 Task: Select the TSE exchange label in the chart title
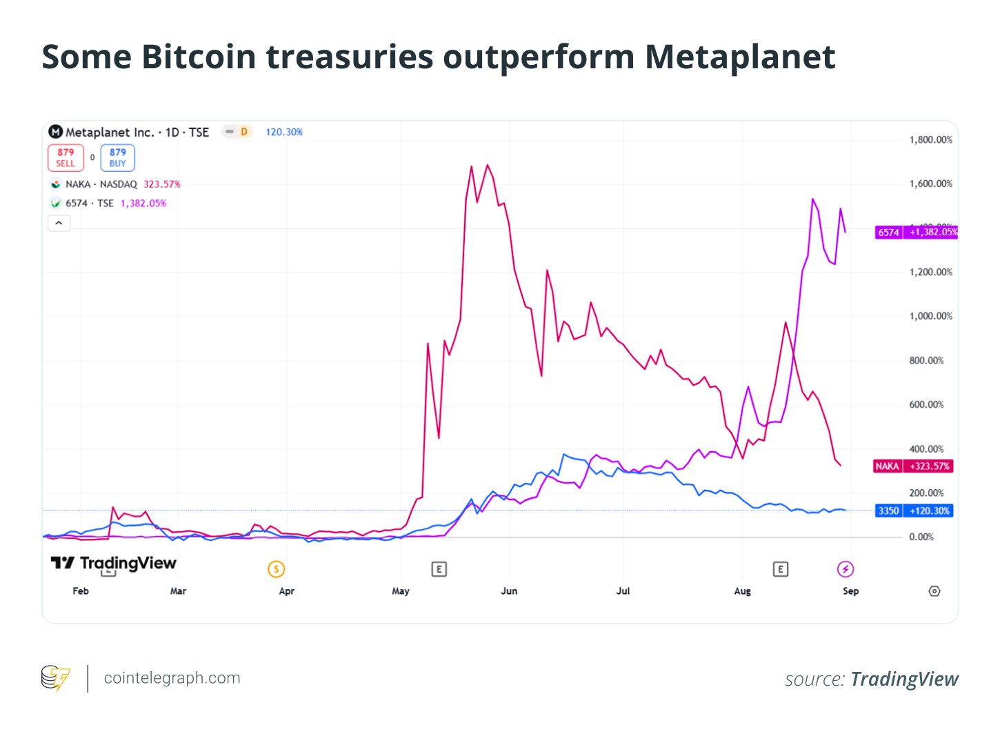(x=201, y=132)
